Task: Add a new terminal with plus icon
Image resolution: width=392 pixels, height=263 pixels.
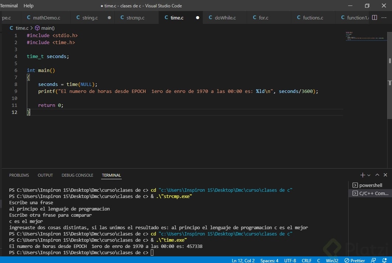Action: click(x=363, y=175)
